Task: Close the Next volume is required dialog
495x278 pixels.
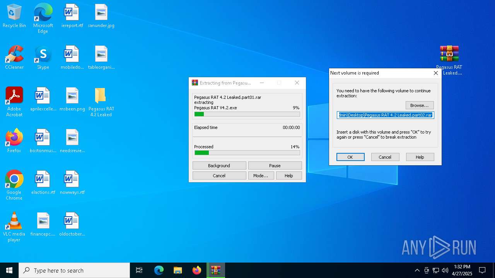Action: pos(436,73)
